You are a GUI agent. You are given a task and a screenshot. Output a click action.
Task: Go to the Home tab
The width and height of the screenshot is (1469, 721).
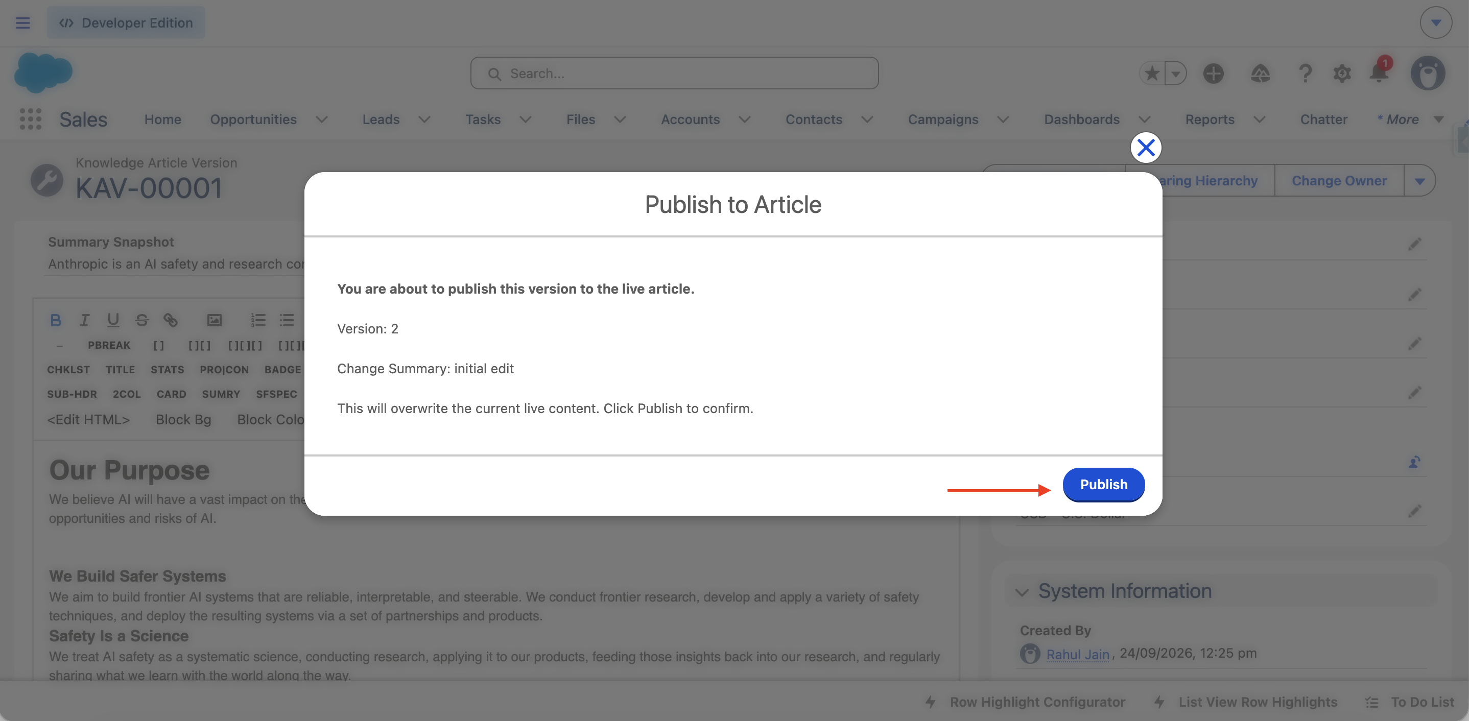[162, 119]
